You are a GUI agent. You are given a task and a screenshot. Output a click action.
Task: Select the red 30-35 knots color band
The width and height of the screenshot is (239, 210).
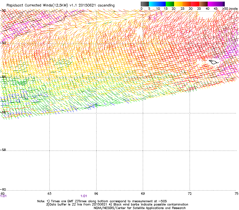click(x=195, y=4)
